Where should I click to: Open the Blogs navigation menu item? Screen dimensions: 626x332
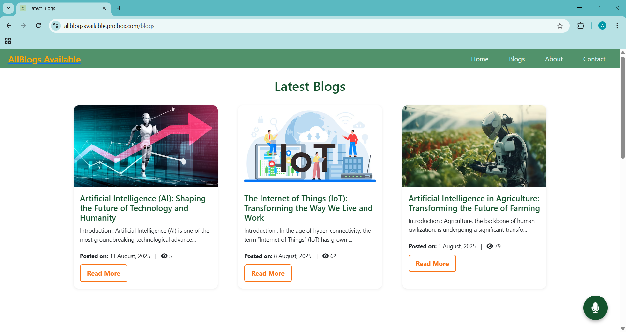516,59
